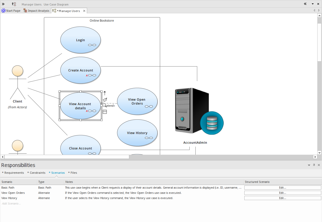Expand the left toolbox with double chevron
This screenshot has width=322, height=222.
3,4
